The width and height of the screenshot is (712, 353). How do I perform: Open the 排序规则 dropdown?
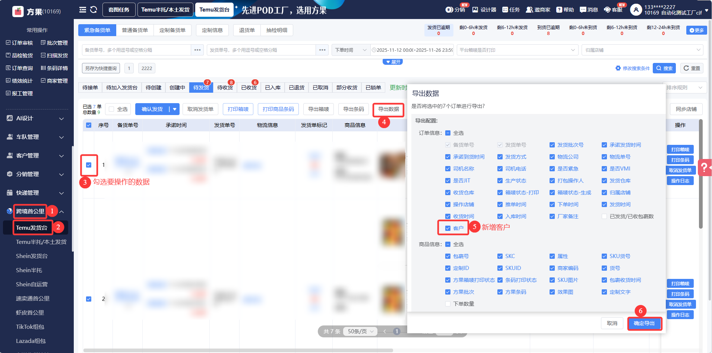point(685,88)
